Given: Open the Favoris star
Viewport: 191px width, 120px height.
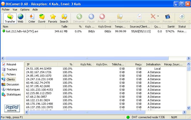Looking at the screenshot, I should point(53,18).
